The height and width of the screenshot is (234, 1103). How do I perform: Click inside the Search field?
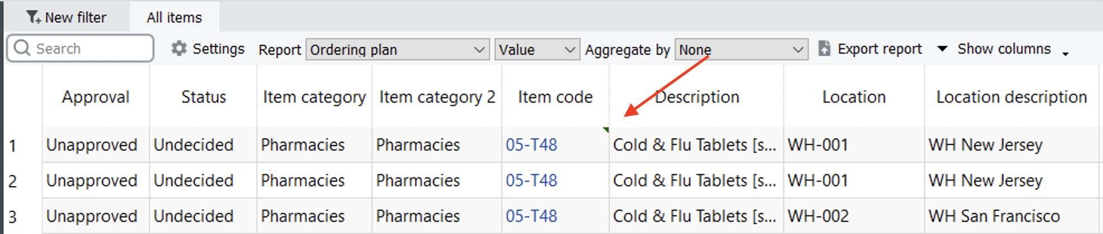tap(89, 48)
